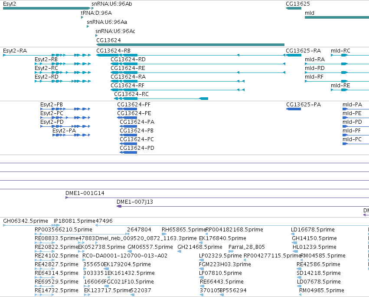369x297 pixels.
Task: Select the RE66443.5prime EST
Action: click(x=202, y=287)
